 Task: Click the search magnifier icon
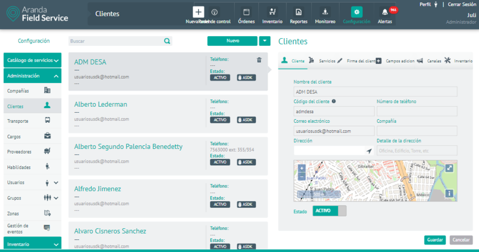167,40
